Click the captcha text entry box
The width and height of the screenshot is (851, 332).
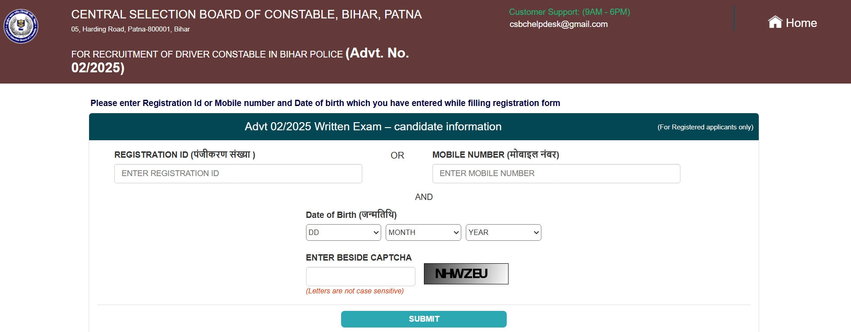360,276
